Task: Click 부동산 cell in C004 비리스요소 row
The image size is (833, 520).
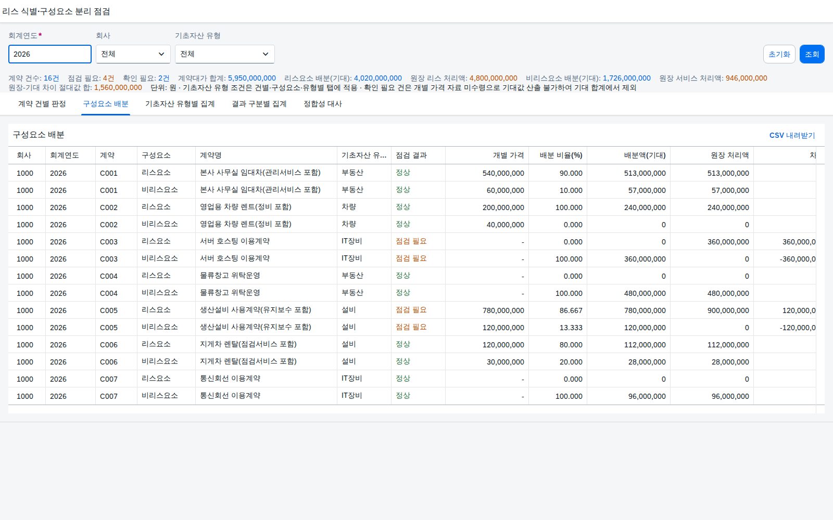Action: pyautogui.click(x=352, y=293)
